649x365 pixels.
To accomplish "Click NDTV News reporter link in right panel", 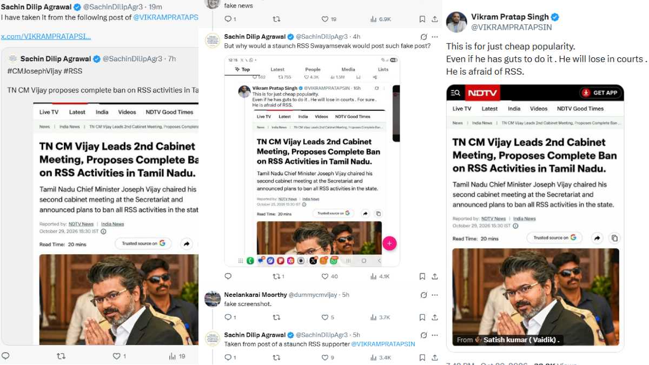I will click(494, 218).
